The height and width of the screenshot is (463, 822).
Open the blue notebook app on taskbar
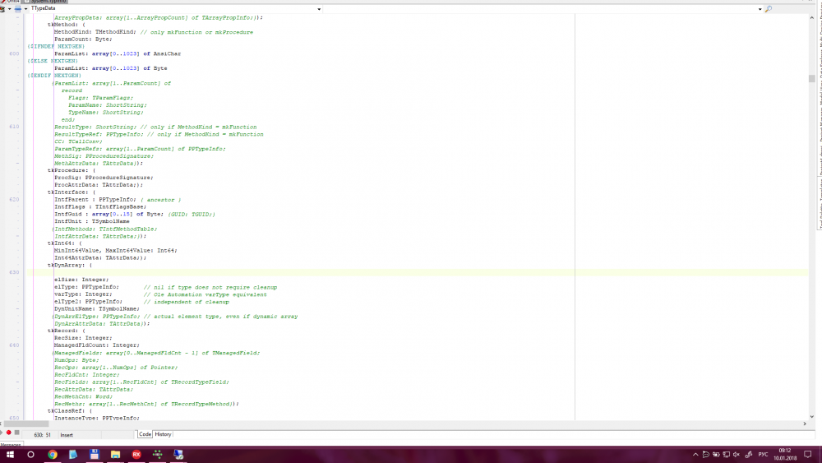tap(73, 454)
